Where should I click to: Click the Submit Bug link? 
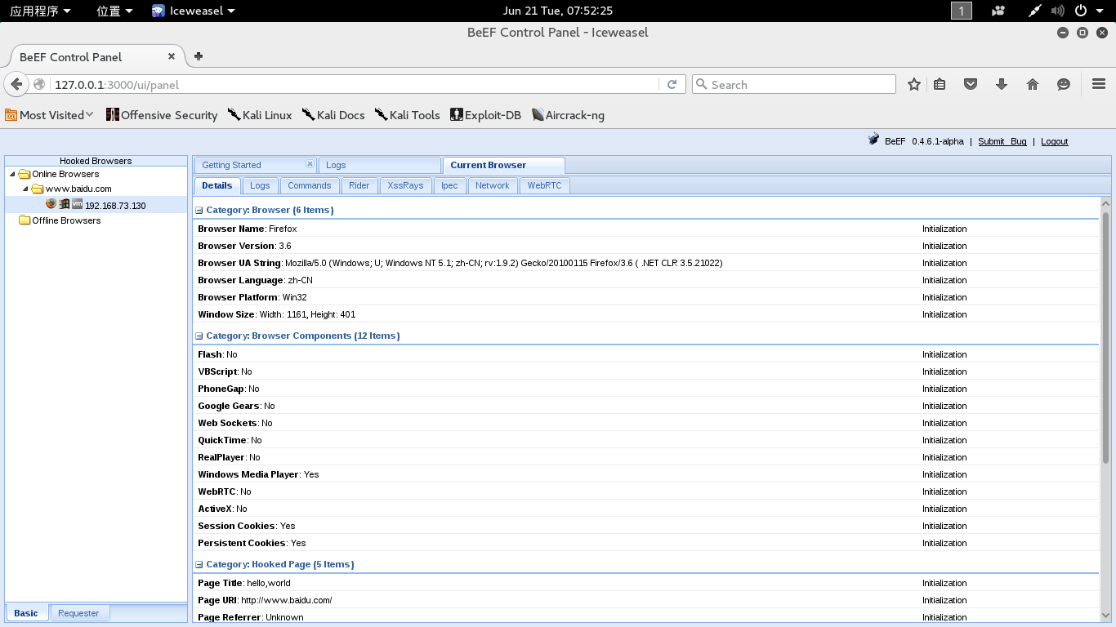click(1002, 141)
